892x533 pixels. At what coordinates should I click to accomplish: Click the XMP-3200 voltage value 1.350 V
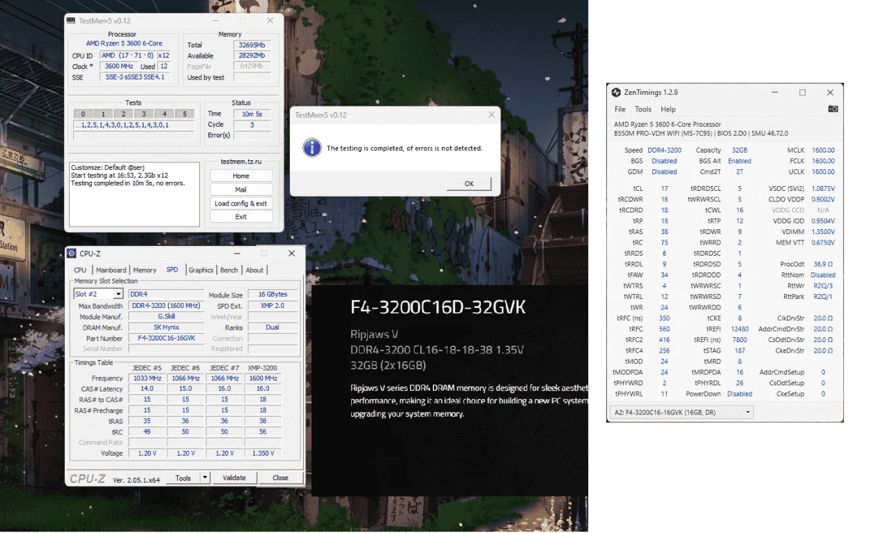coord(263,454)
